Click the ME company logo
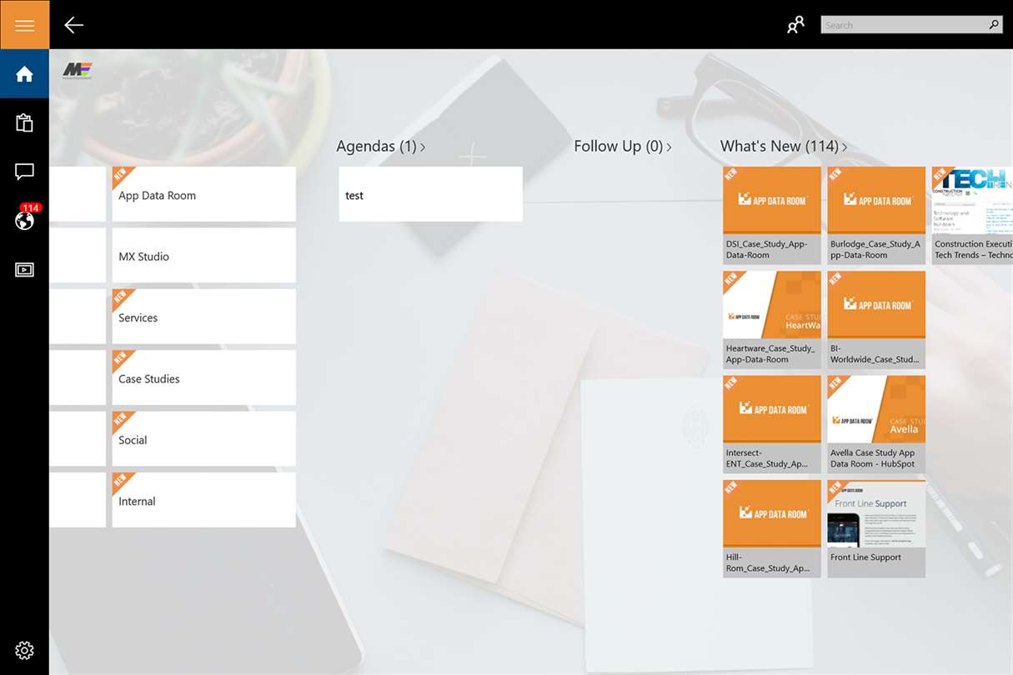Screen dimensions: 1013x675 pyautogui.click(x=77, y=71)
